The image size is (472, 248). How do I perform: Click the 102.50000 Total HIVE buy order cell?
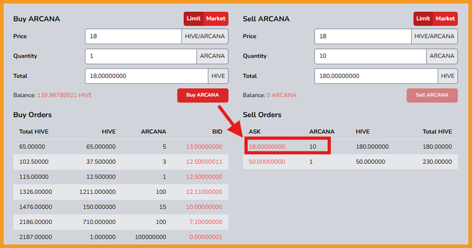click(x=34, y=161)
